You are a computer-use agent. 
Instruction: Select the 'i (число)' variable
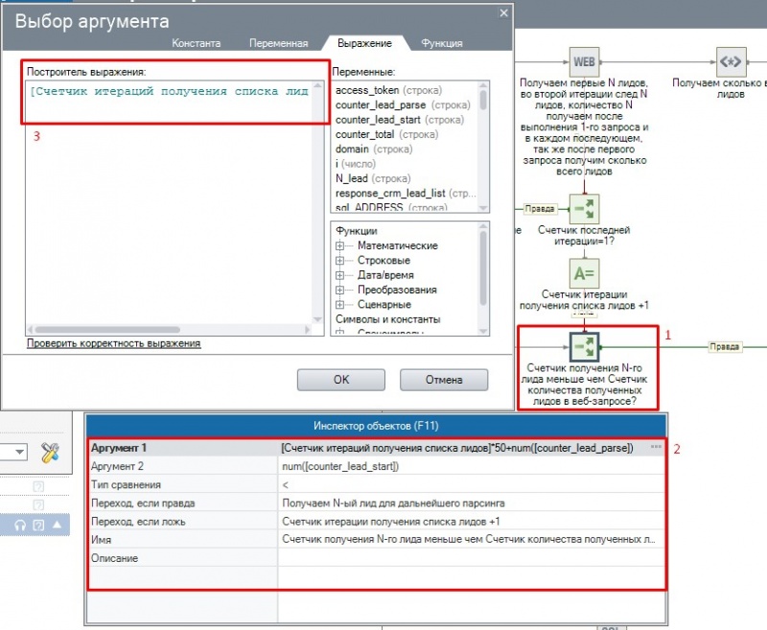pos(356,164)
